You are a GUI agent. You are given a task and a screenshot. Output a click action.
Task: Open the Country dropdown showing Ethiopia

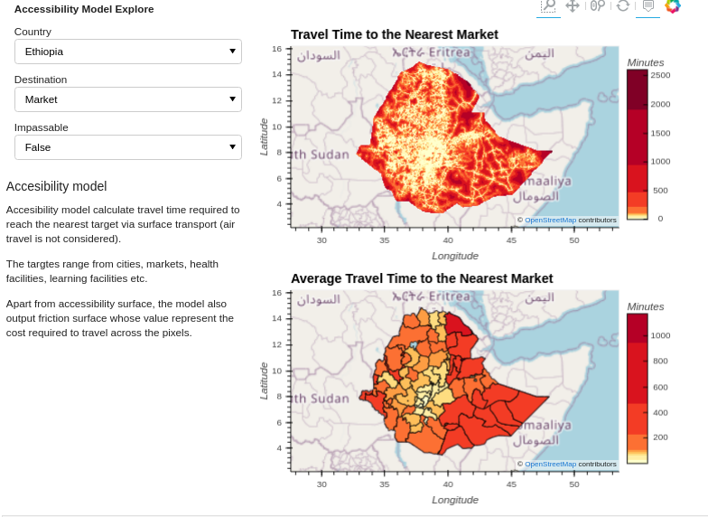128,52
